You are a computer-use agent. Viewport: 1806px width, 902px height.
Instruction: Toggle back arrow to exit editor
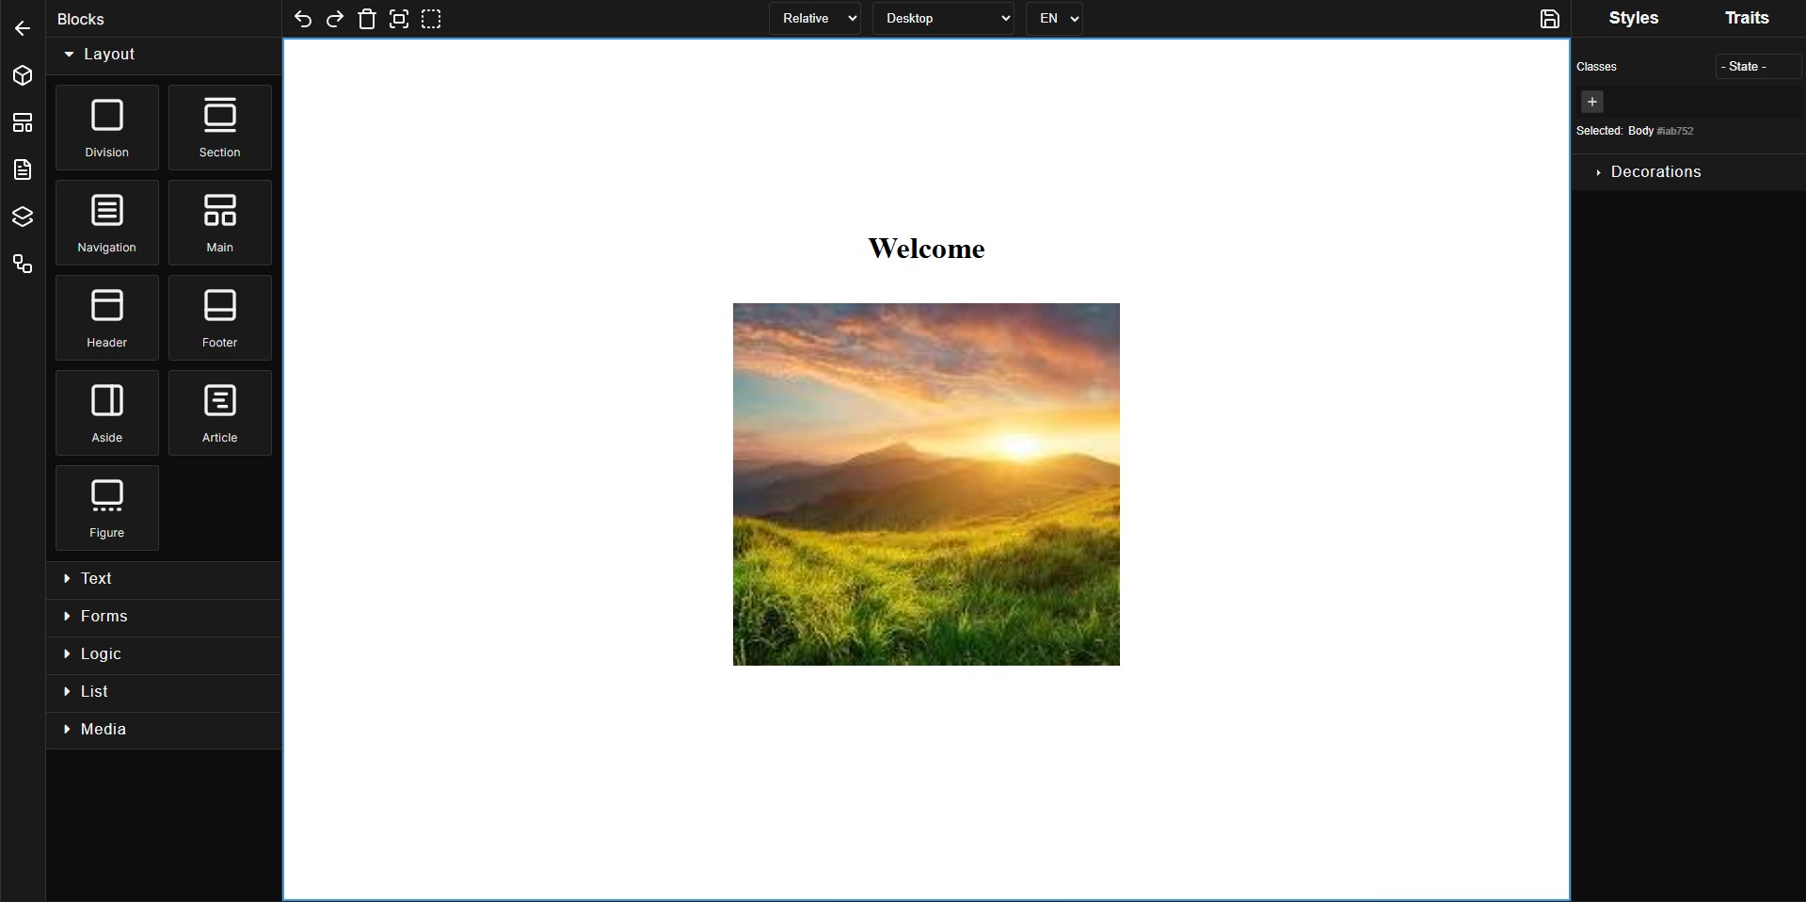tap(21, 28)
